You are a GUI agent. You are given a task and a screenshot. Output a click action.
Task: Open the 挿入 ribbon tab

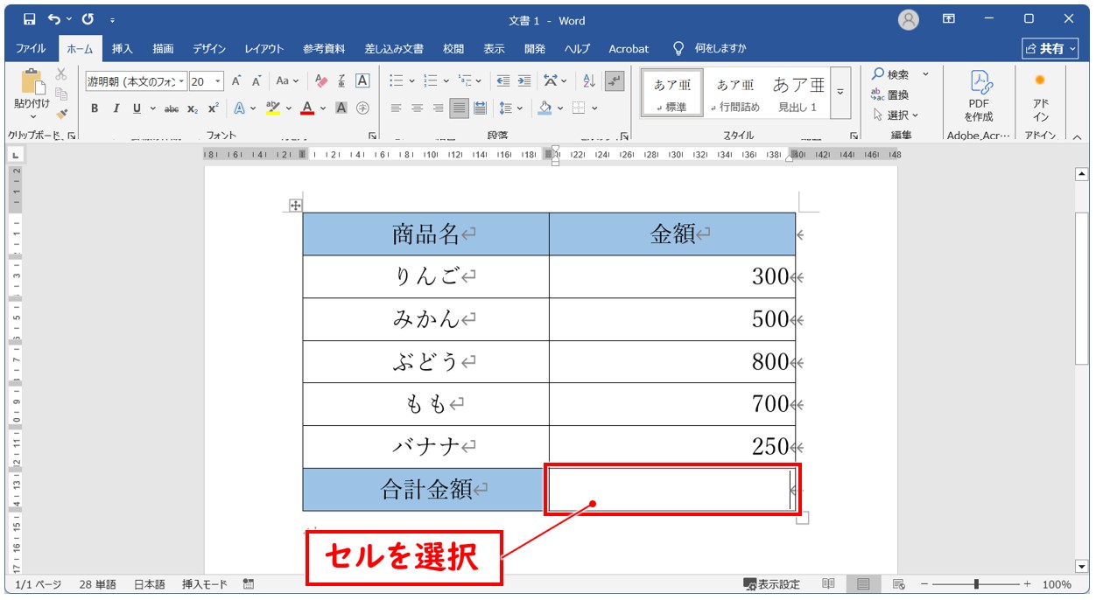[123, 49]
